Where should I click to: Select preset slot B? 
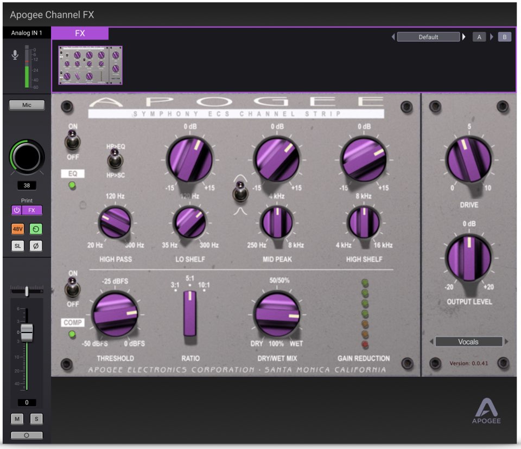504,37
